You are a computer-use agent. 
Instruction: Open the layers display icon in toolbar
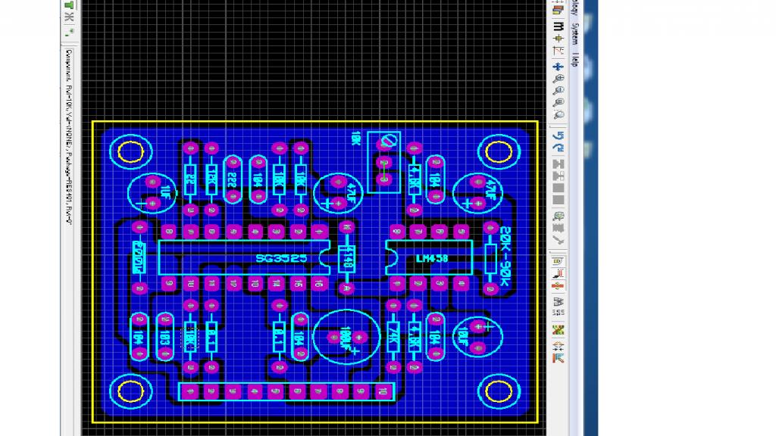559,9
